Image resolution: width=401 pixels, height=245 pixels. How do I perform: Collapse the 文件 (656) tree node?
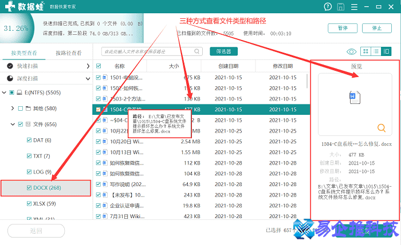coord(13,124)
